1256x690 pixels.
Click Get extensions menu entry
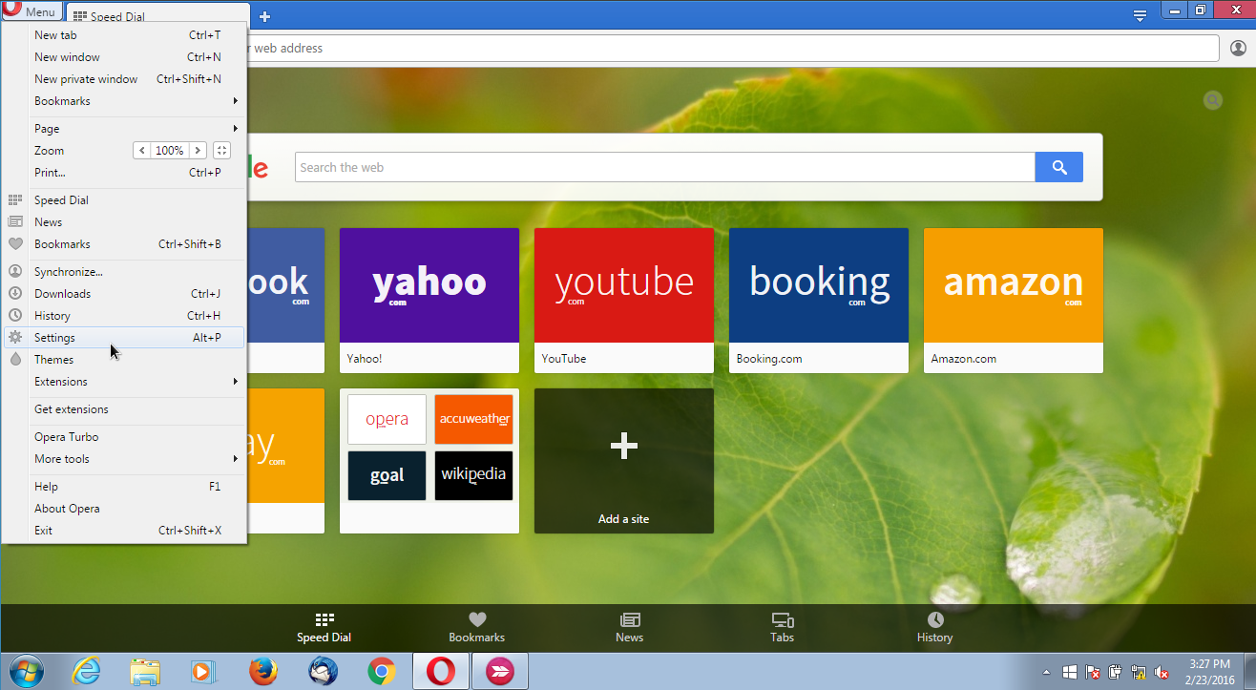(x=124, y=409)
